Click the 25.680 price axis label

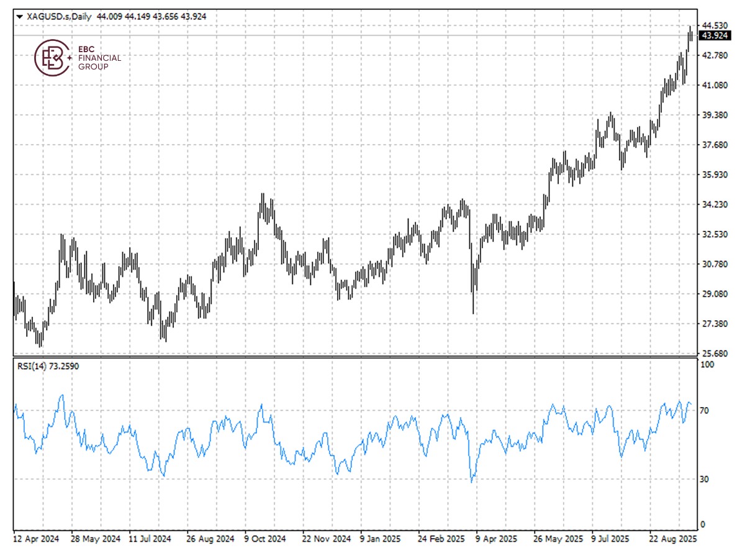tap(714, 354)
